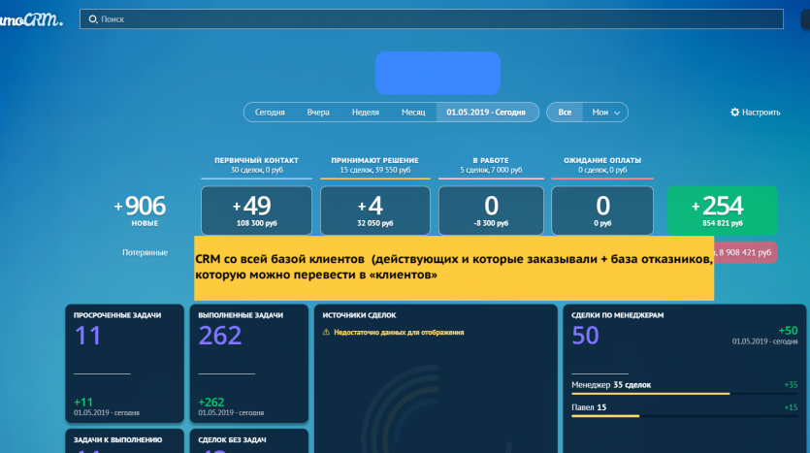This screenshot has width=810, height=453.
Task: Click the warning icon in Источники сделок
Action: point(326,333)
